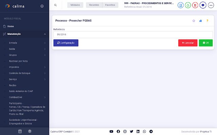The width and height of the screenshot is (217, 135).
Task: Open the red apps grid icon
Action: point(195,5)
